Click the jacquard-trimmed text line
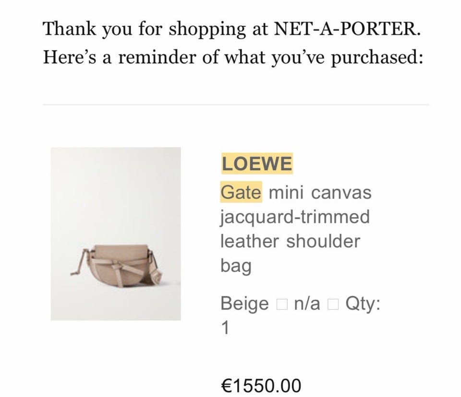461x397 pixels. [295, 217]
